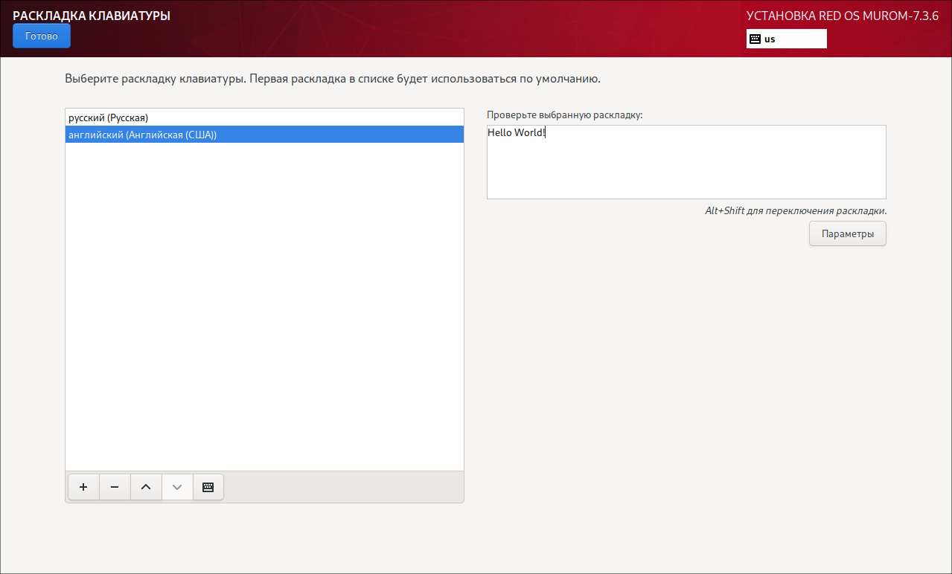Click the 'Выберите раскладку клавиатуры' instruction text
Viewport: 952px width, 574px height.
coord(332,78)
